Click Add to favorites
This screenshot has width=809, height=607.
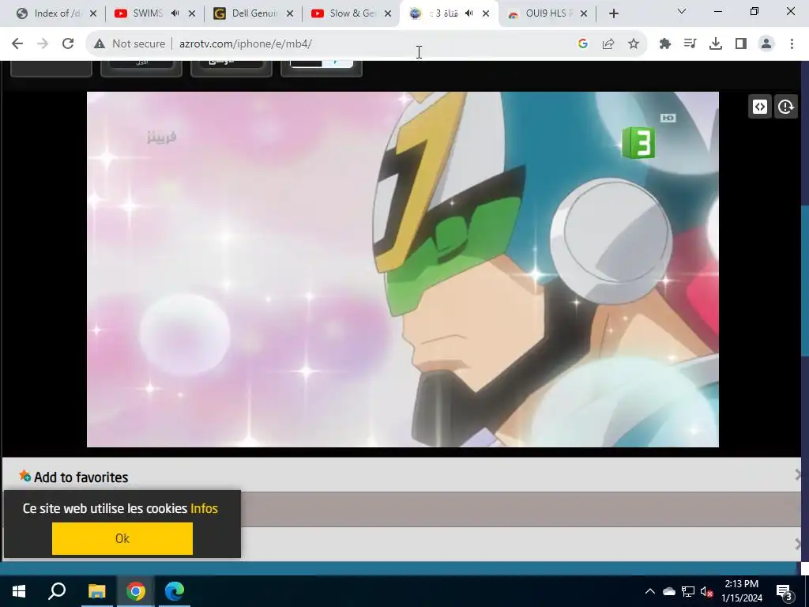point(81,477)
